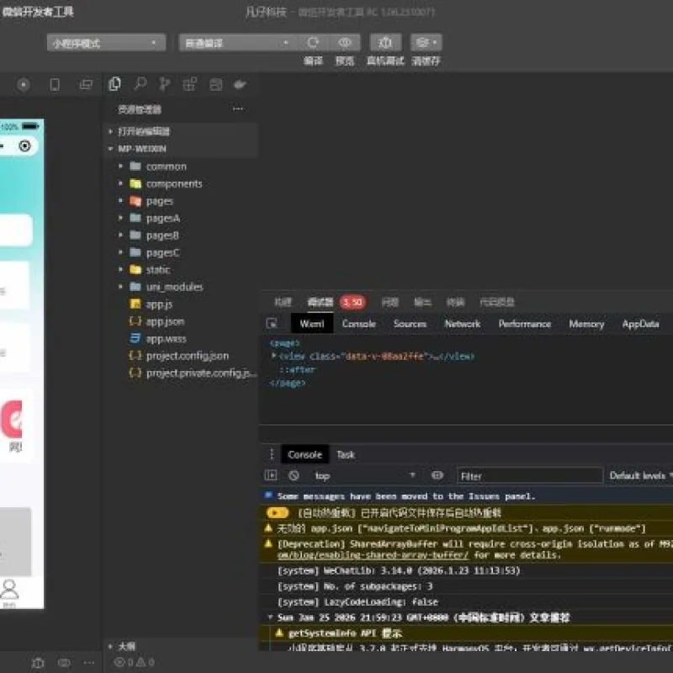Switch to the Wxml tab
Viewport: 673px width, 673px height.
(312, 324)
